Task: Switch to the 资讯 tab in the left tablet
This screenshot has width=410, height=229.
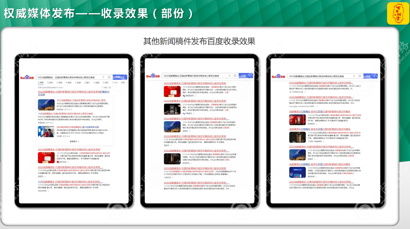Action: click(50, 83)
